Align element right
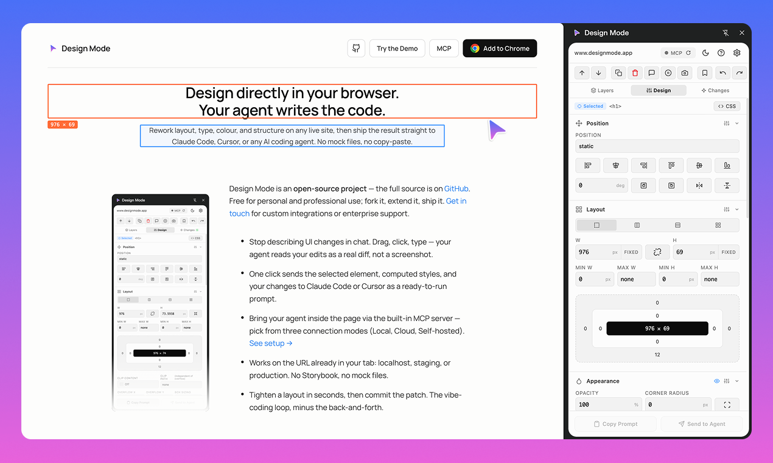 [643, 165]
